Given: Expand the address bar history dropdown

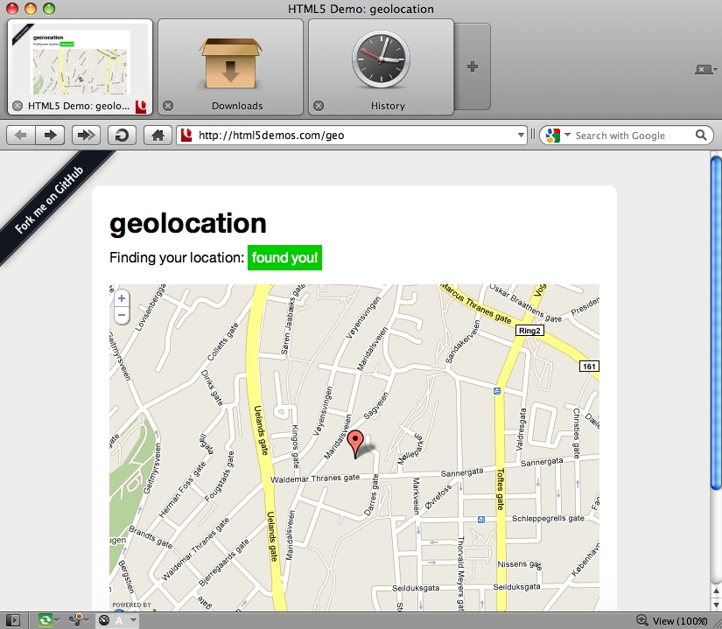Looking at the screenshot, I should pyautogui.click(x=522, y=136).
